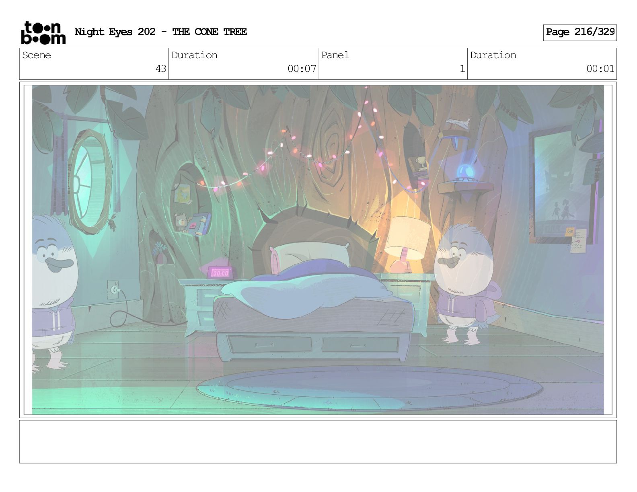Click the storyboard panel bedroom image
Screen dimensions: 637x492
(x=318, y=250)
